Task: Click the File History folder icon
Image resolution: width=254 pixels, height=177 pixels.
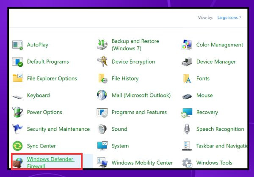Action: (102, 78)
